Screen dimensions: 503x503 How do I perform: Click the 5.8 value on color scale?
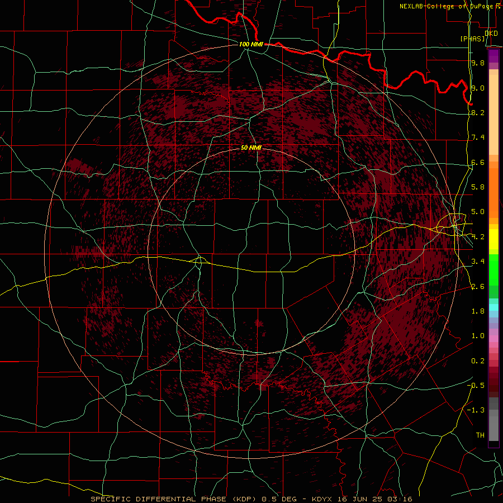pyautogui.click(x=478, y=187)
